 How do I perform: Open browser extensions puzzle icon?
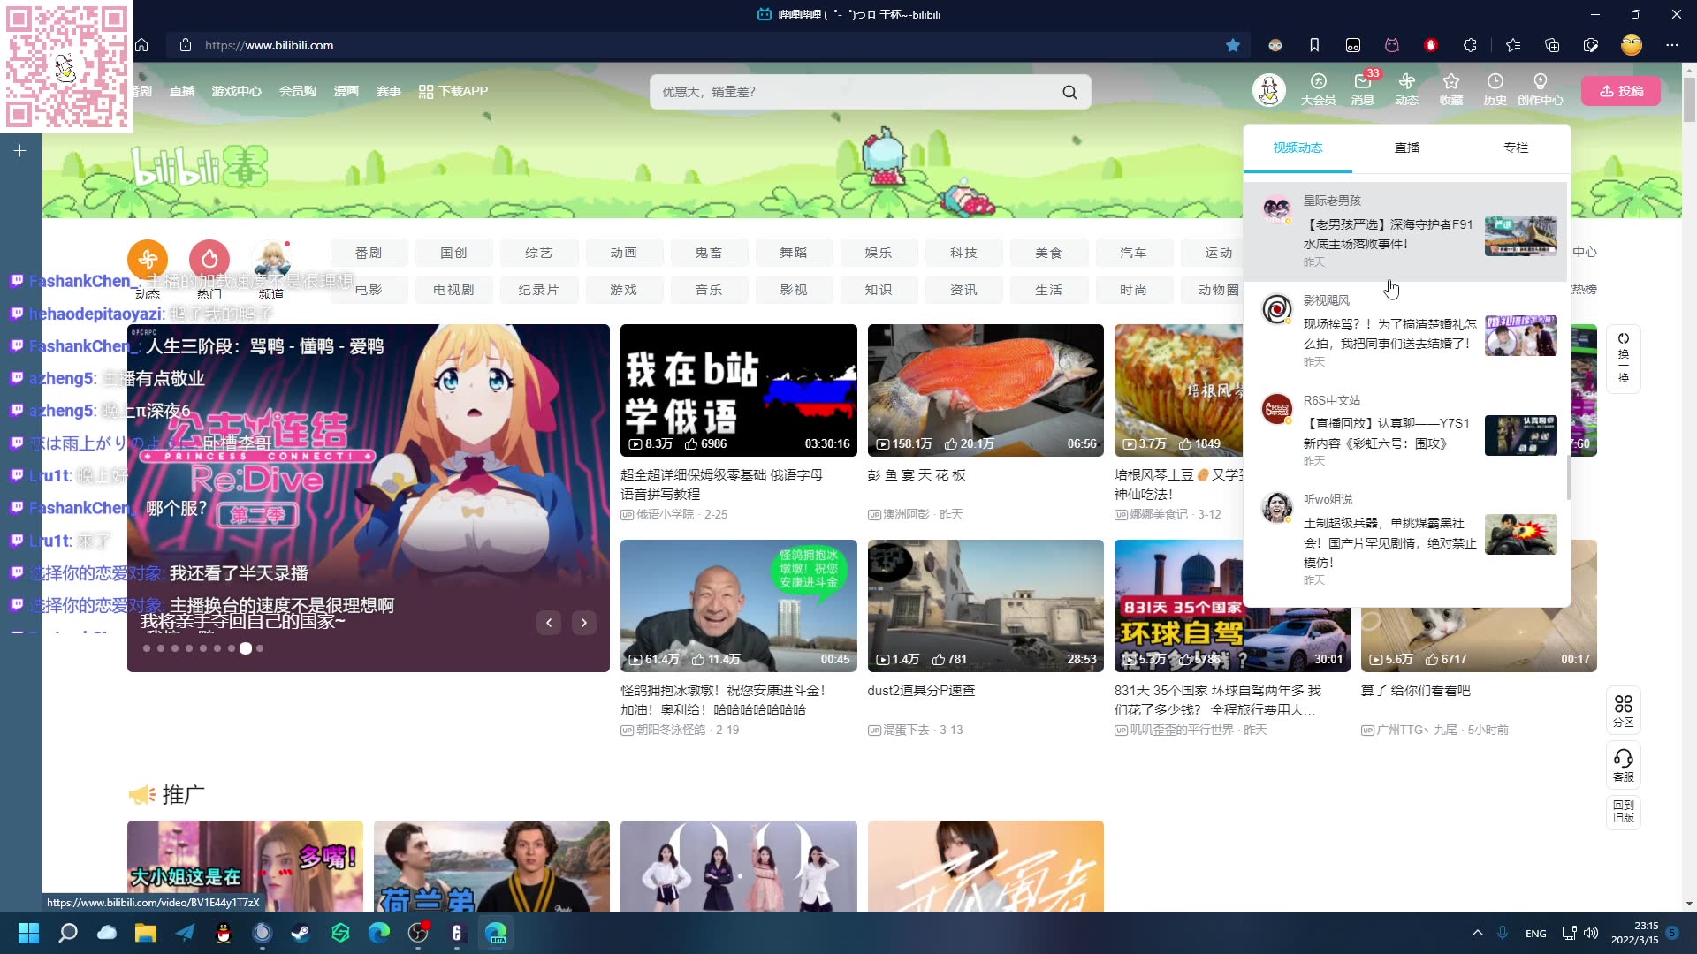tap(1470, 45)
